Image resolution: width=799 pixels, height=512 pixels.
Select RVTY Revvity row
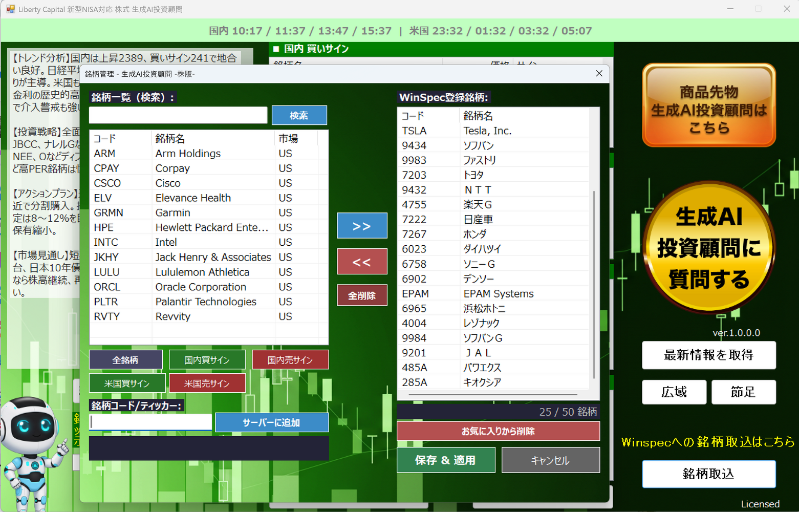click(209, 317)
